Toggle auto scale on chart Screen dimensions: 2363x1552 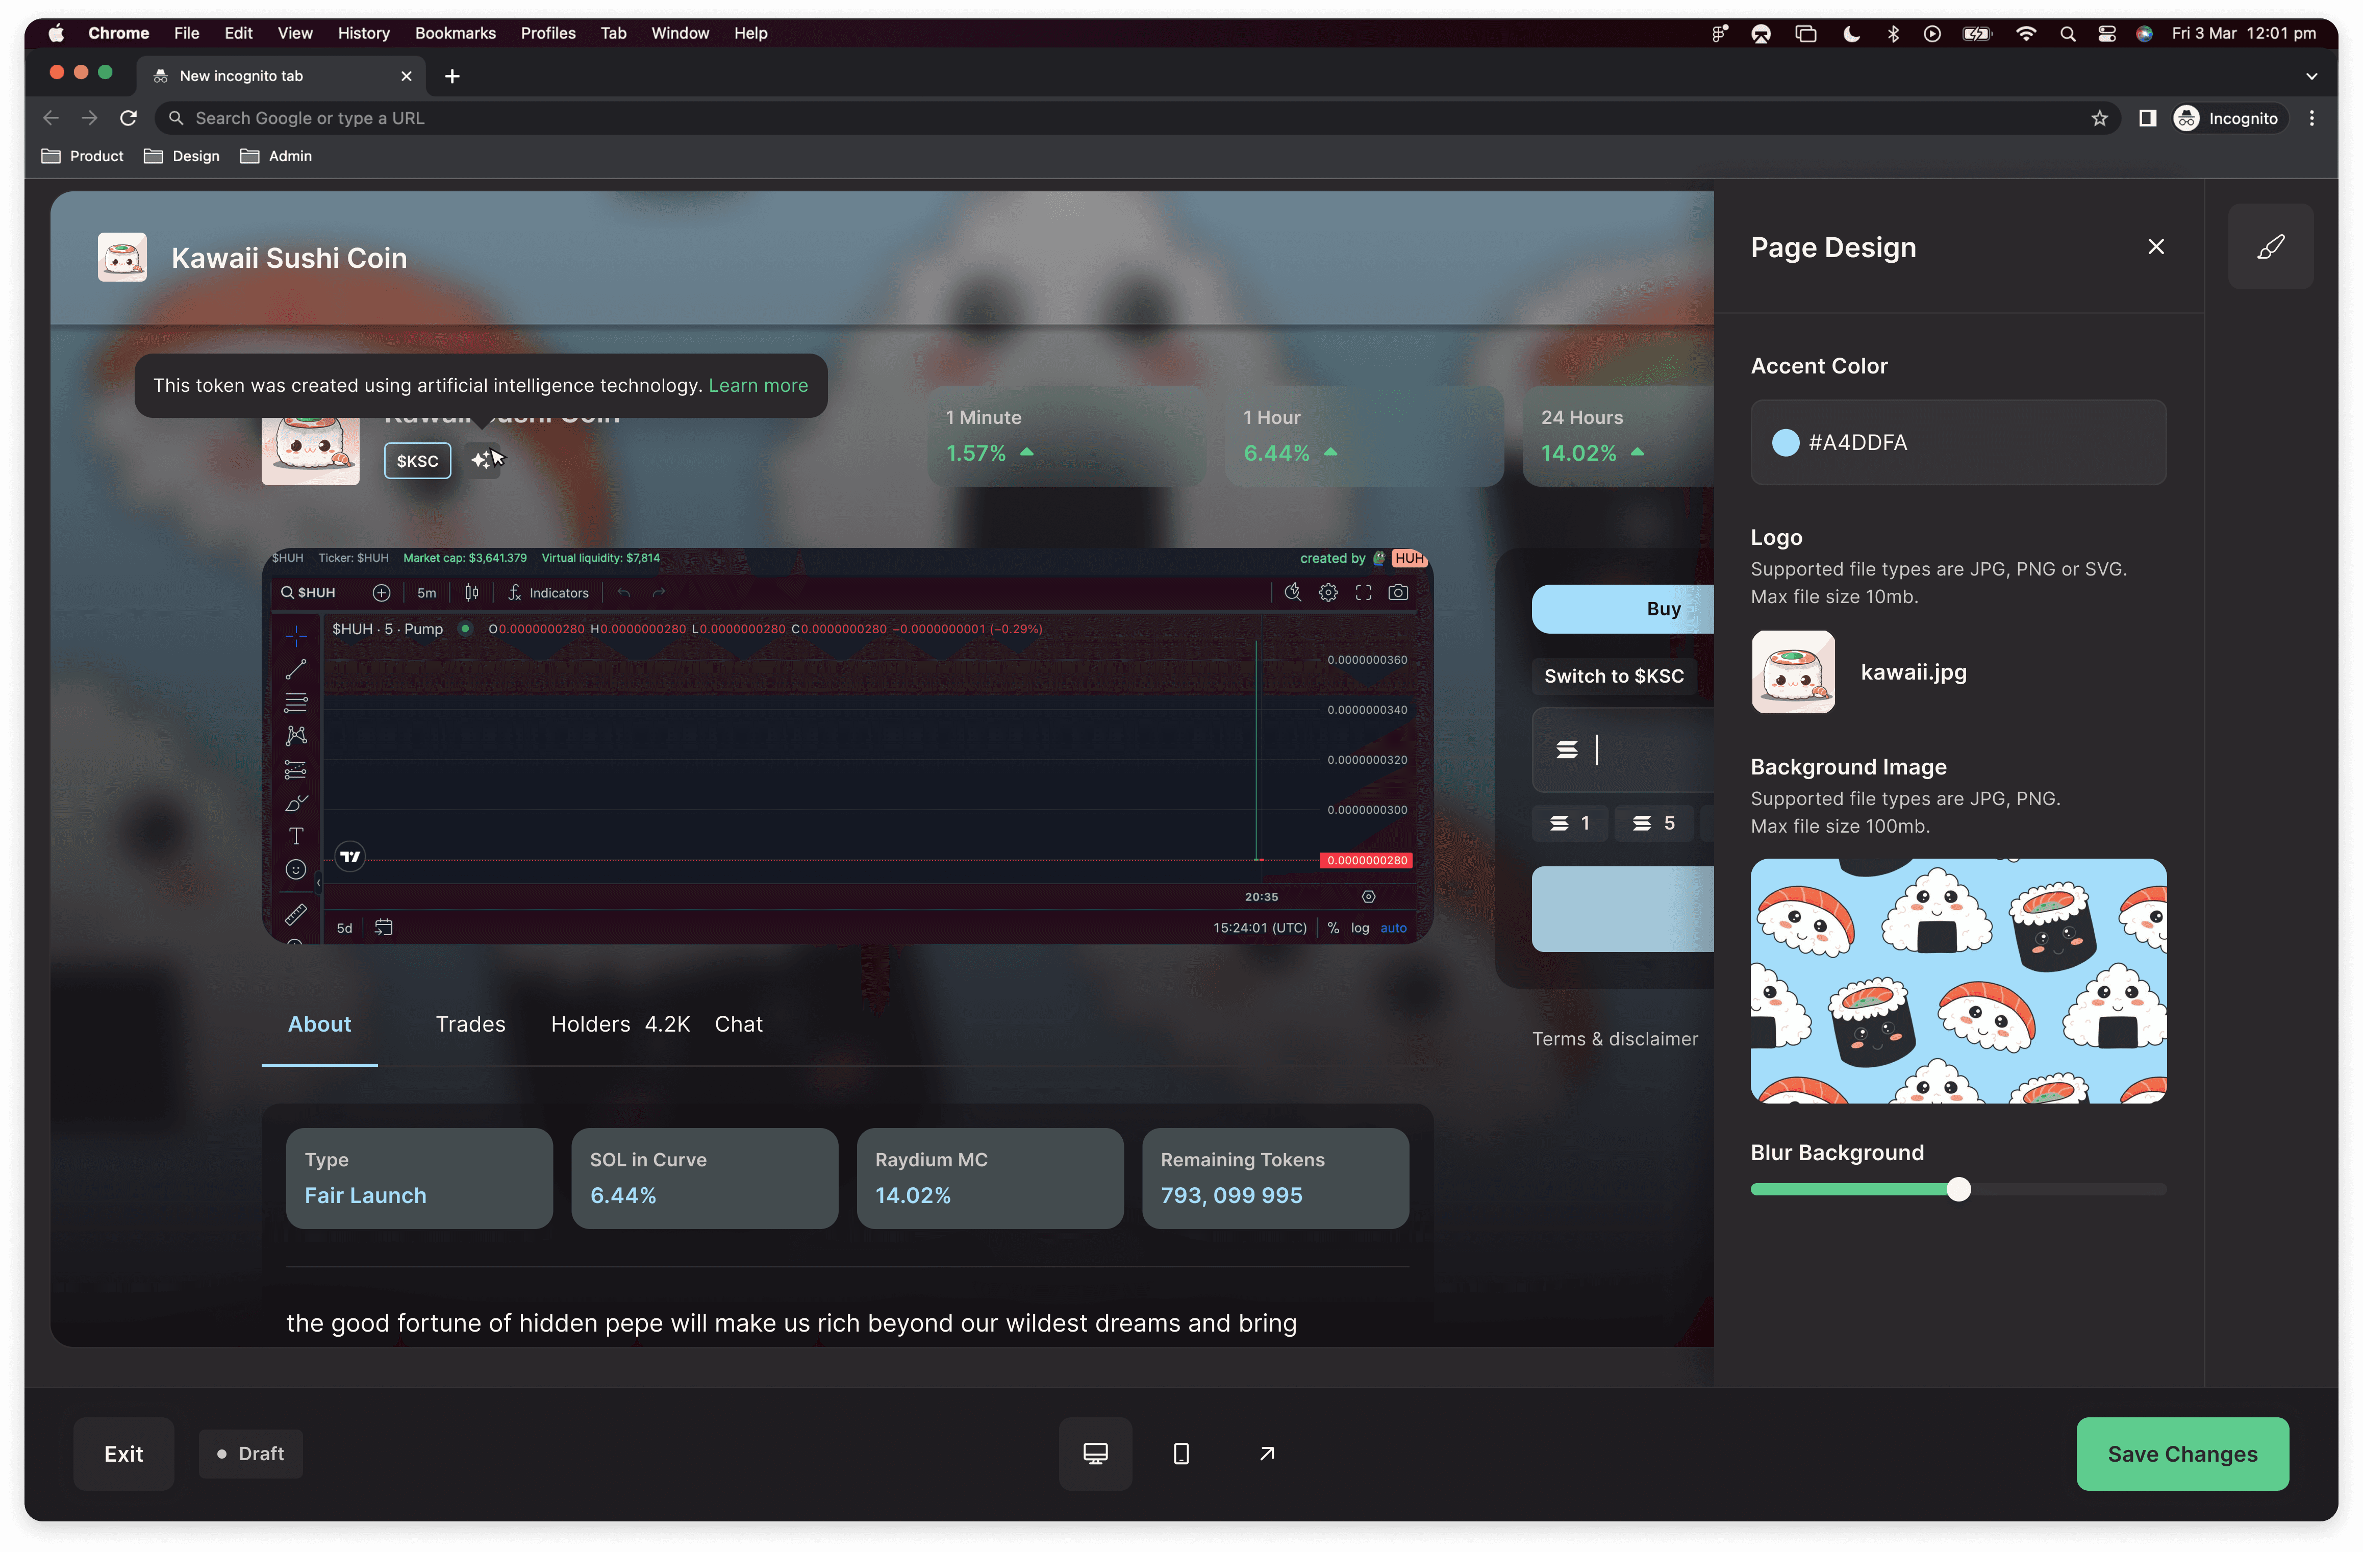click(x=1393, y=928)
